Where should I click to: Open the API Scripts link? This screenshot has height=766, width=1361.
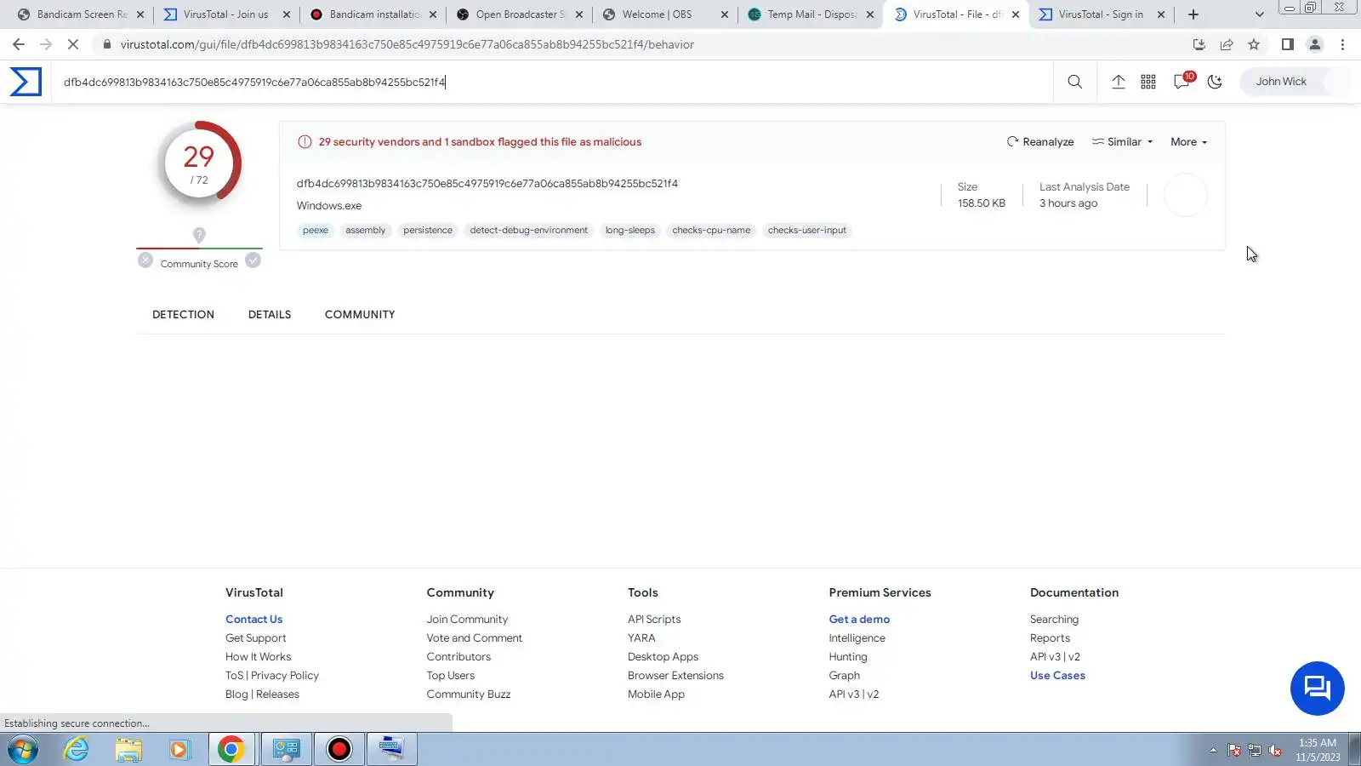click(654, 620)
